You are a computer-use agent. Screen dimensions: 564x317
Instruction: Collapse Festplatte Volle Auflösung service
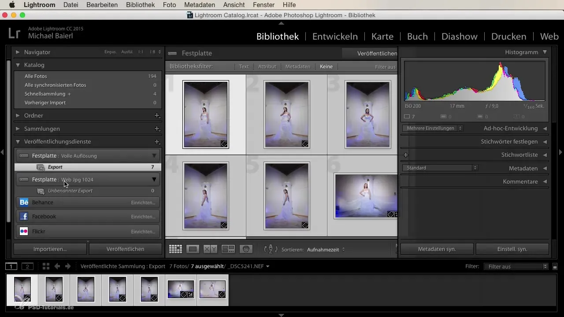154,155
